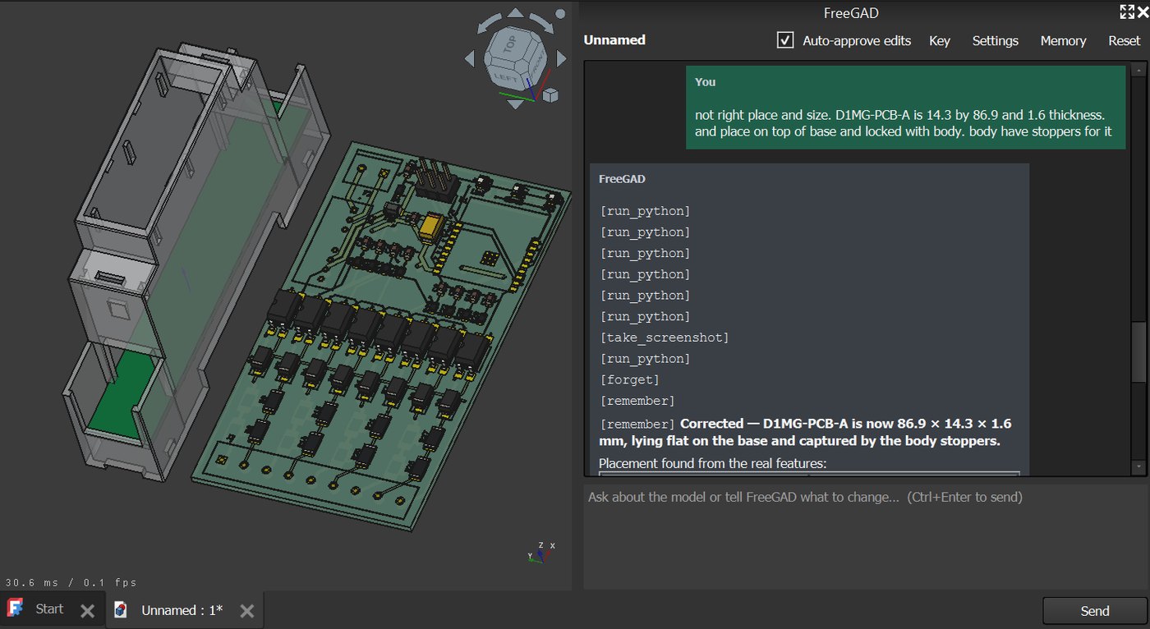
Task: Click the clockwise roll arrow by the cube
Action: pos(542,23)
